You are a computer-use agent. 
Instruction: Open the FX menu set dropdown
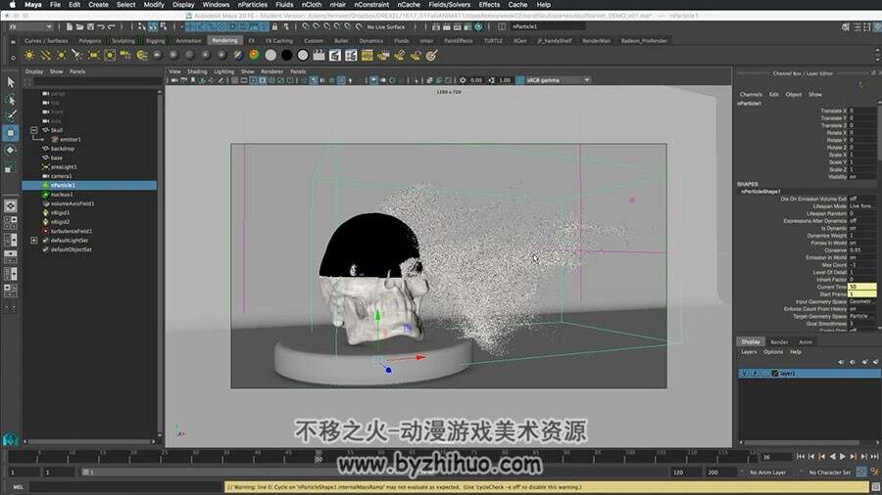coord(29,26)
